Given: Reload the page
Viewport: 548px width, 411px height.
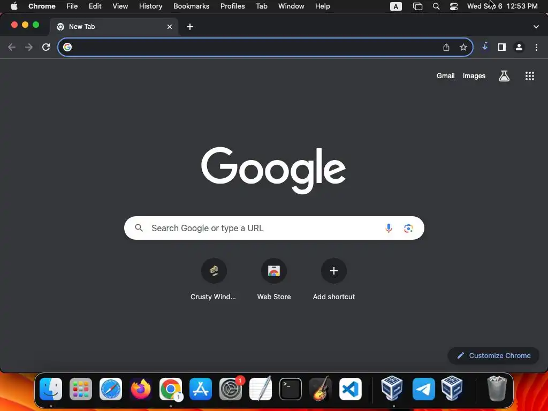Looking at the screenshot, I should pos(46,47).
